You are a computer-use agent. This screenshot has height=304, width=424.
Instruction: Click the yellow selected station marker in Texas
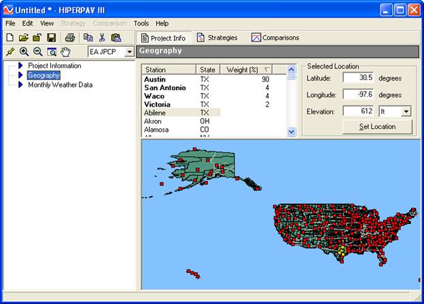[342, 250]
